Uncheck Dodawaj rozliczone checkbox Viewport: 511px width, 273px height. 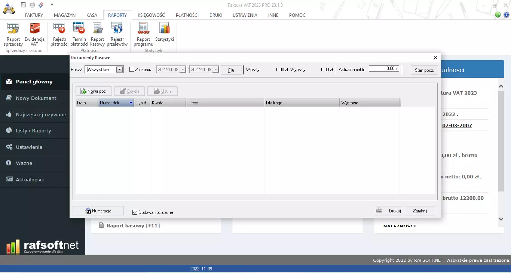(x=135, y=212)
